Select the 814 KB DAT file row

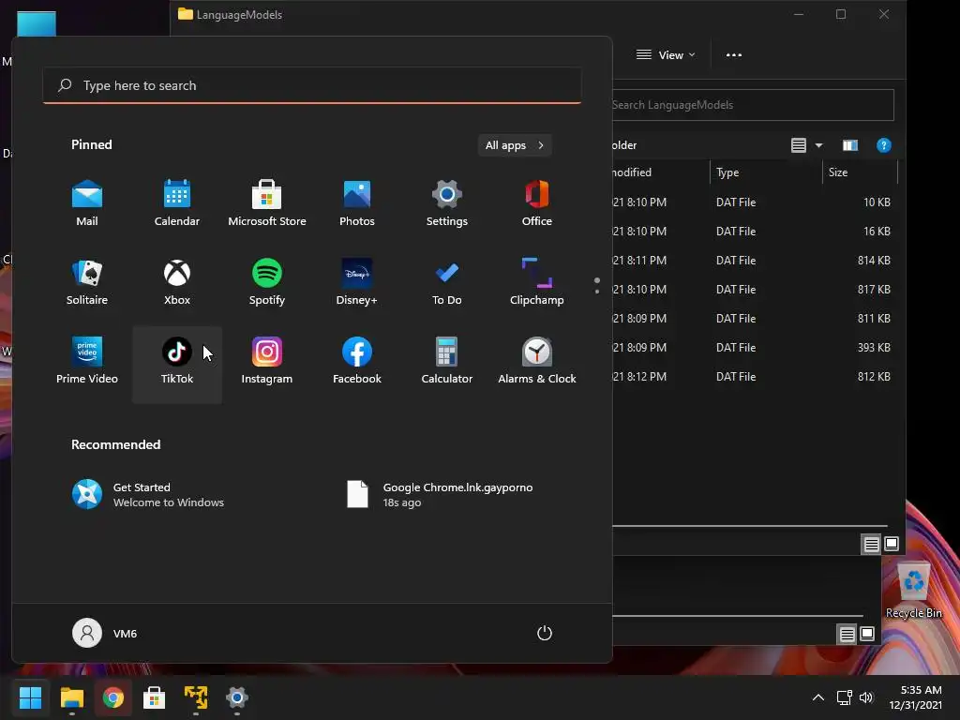tap(755, 261)
